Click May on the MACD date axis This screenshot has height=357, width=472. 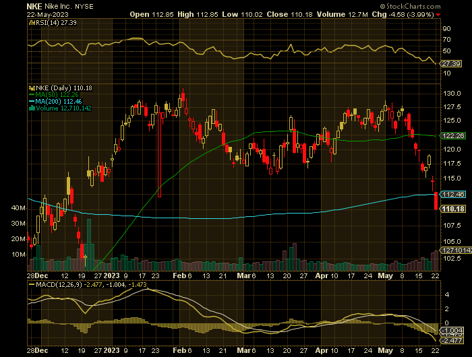coord(385,350)
